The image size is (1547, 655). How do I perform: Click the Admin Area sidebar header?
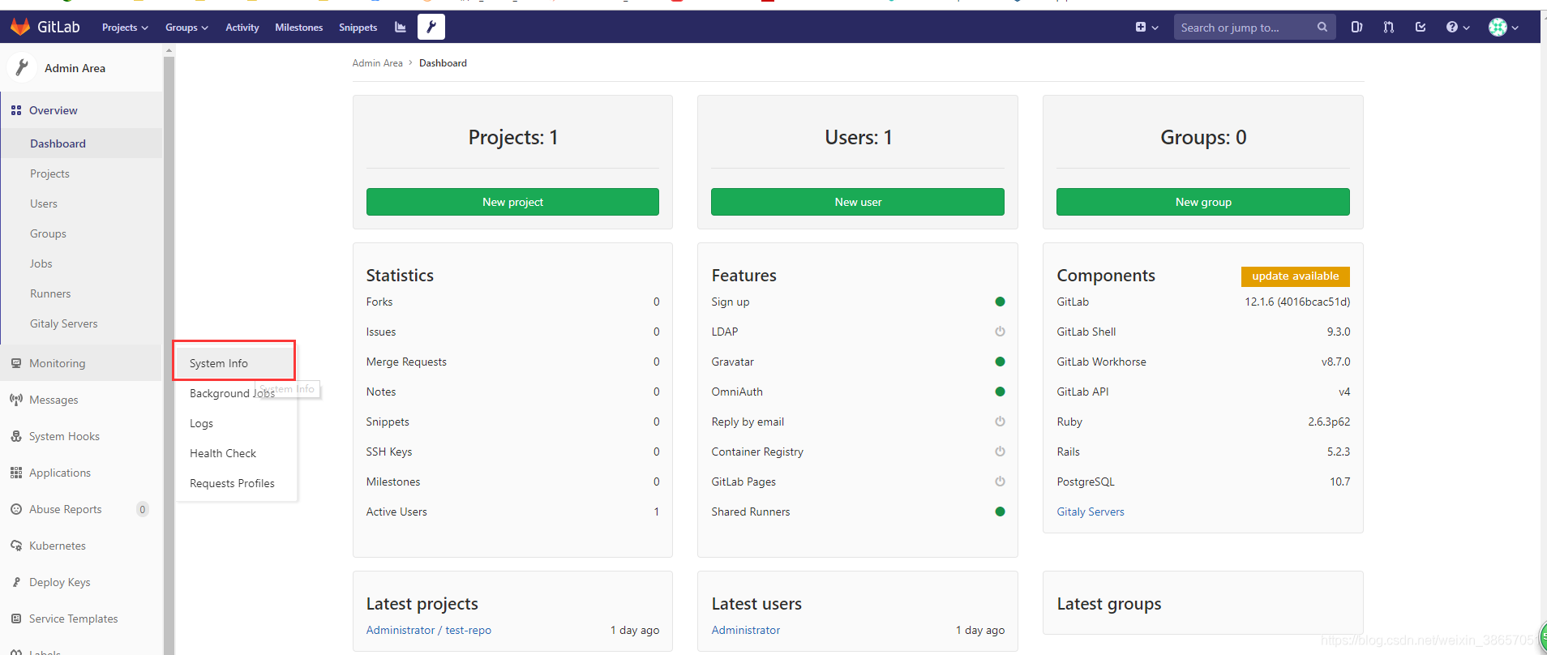[x=81, y=67]
